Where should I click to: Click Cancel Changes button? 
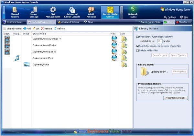tap(178, 55)
